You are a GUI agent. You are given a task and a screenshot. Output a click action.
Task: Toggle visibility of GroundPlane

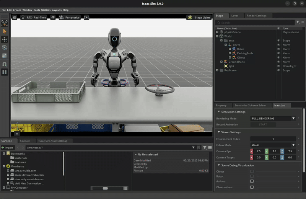click(278, 62)
